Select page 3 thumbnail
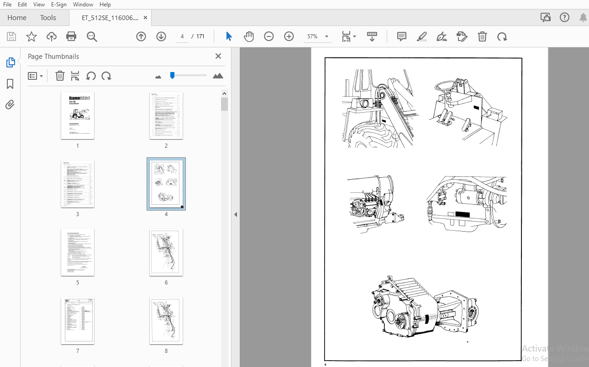The height and width of the screenshot is (367, 589). click(78, 184)
